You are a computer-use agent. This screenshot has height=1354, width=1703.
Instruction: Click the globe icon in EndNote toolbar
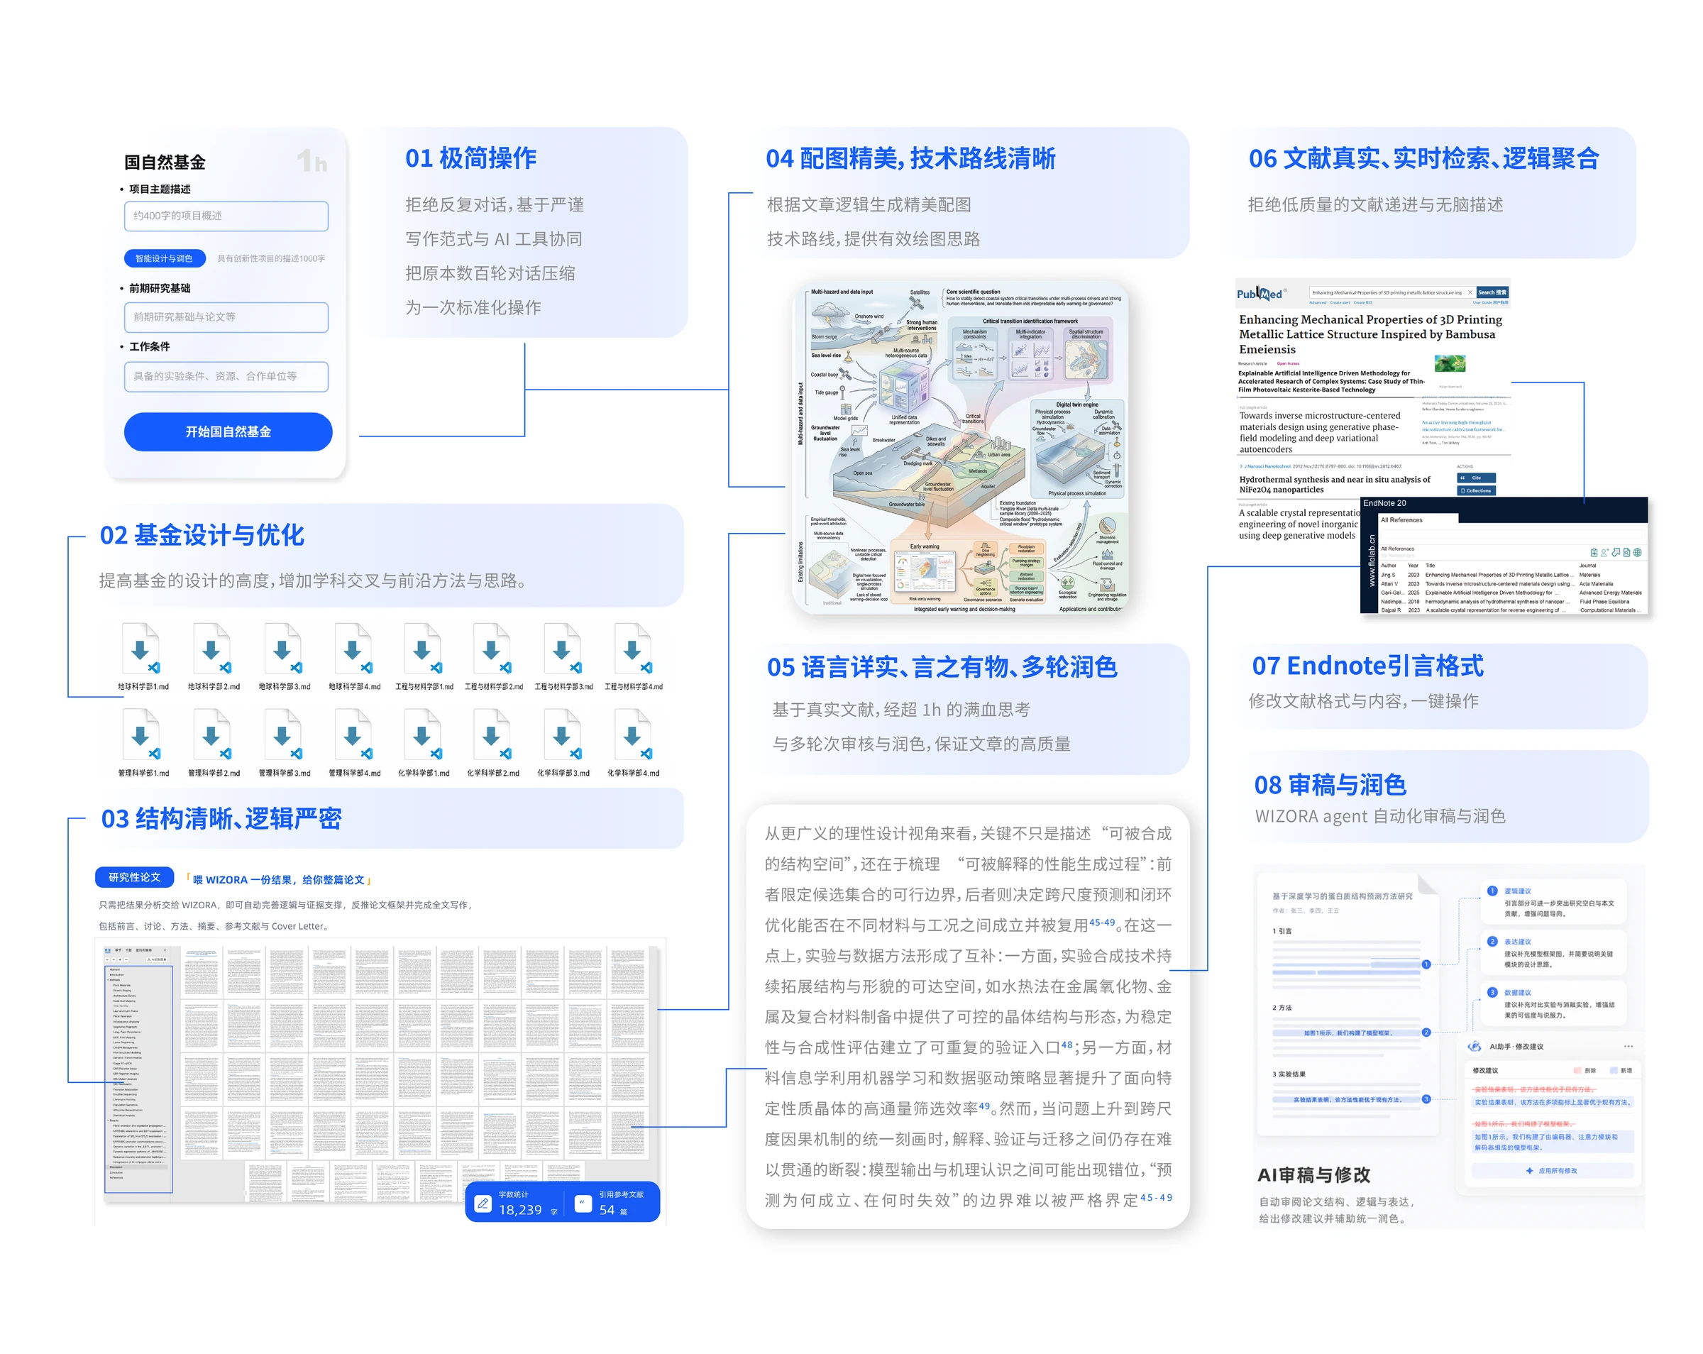1638,552
